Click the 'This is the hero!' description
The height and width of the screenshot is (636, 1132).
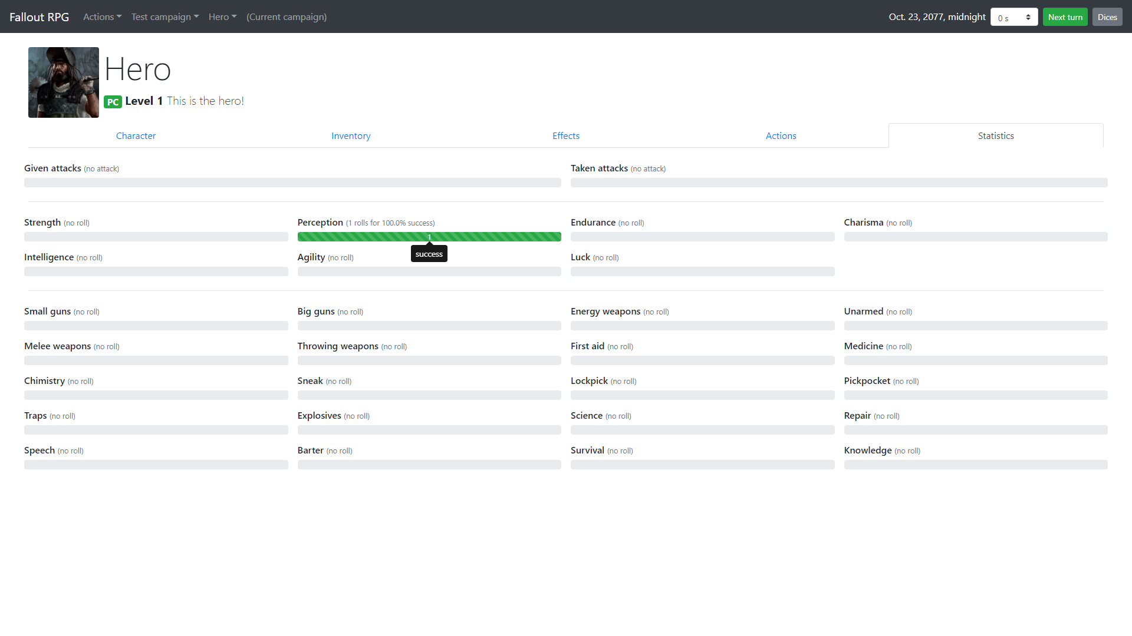[205, 101]
